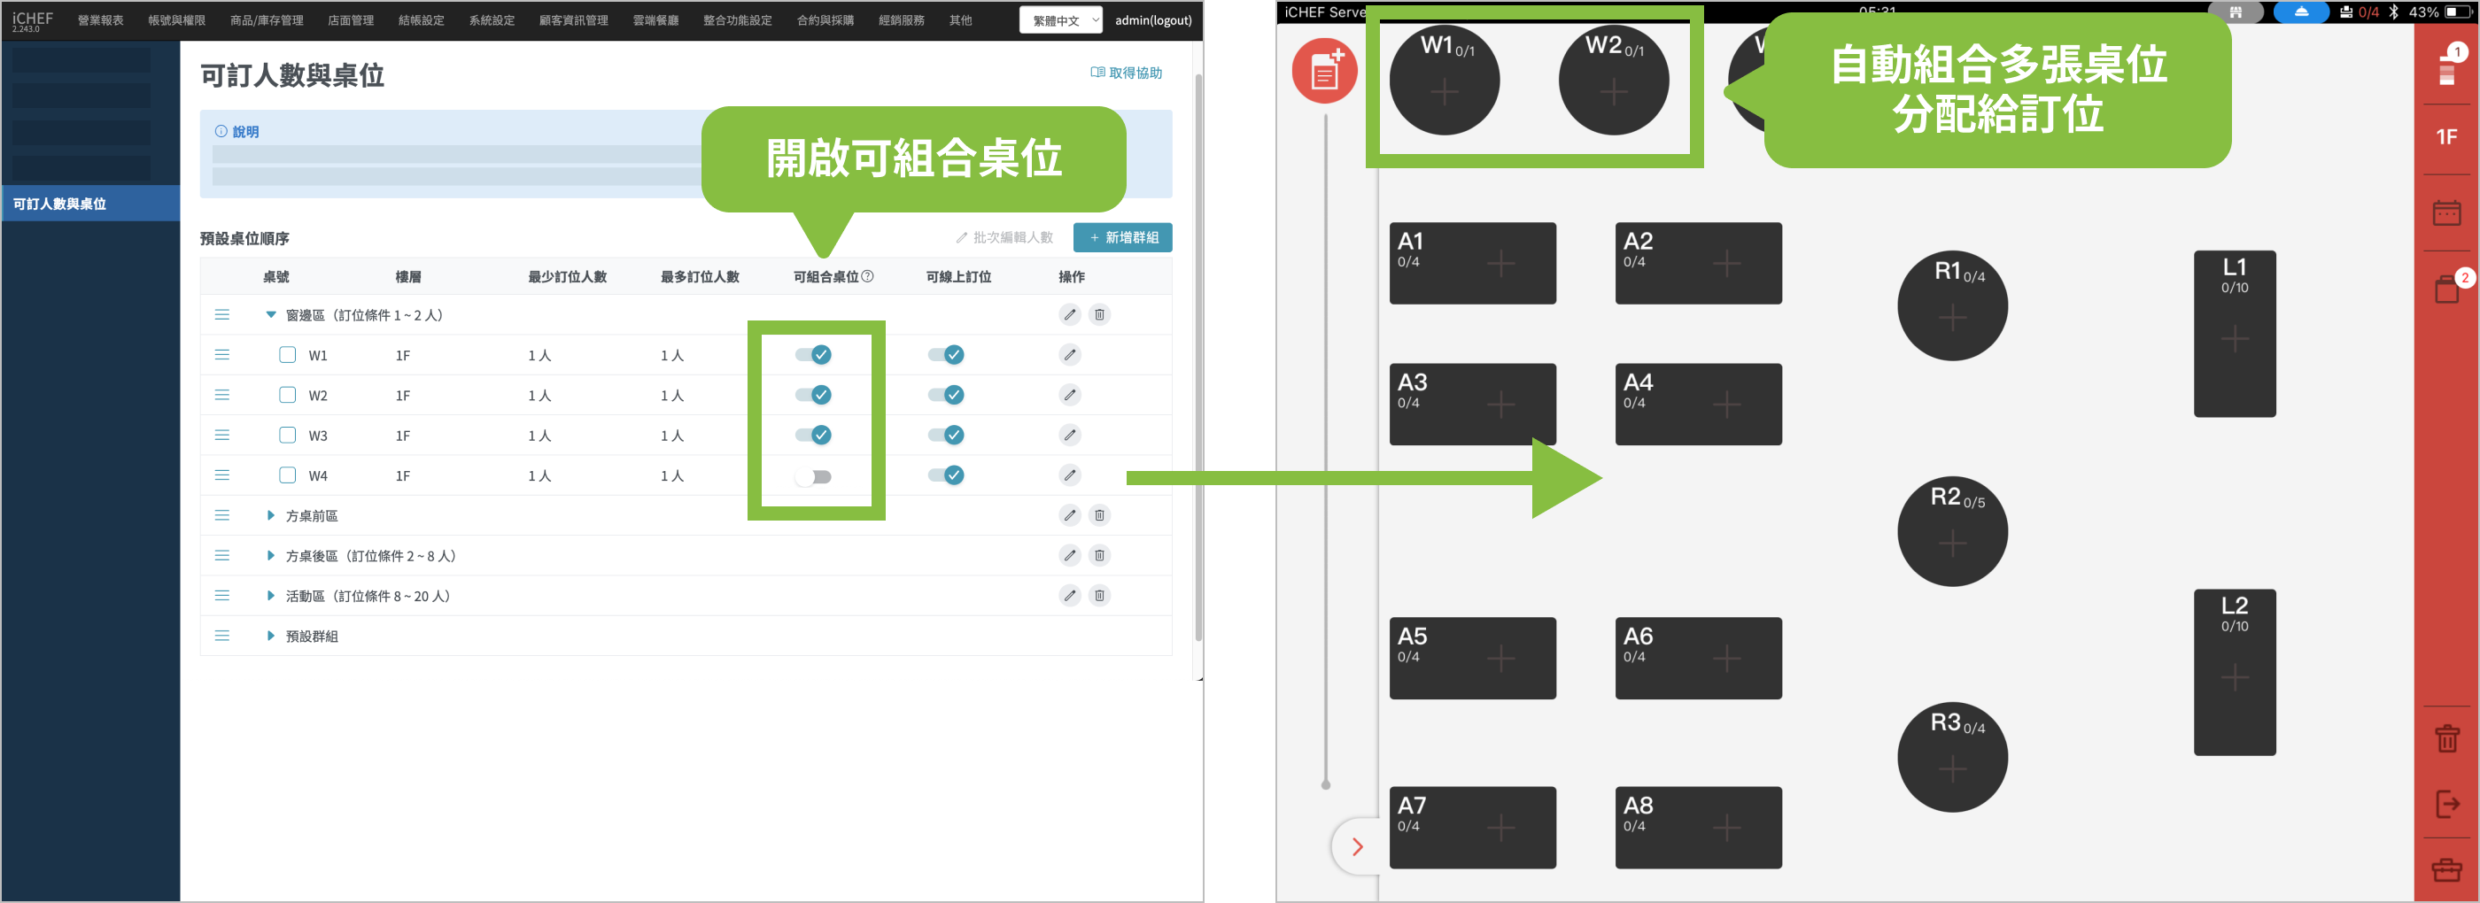Click the red new order icon
Image resolution: width=2480 pixels, height=903 pixels.
[1324, 71]
